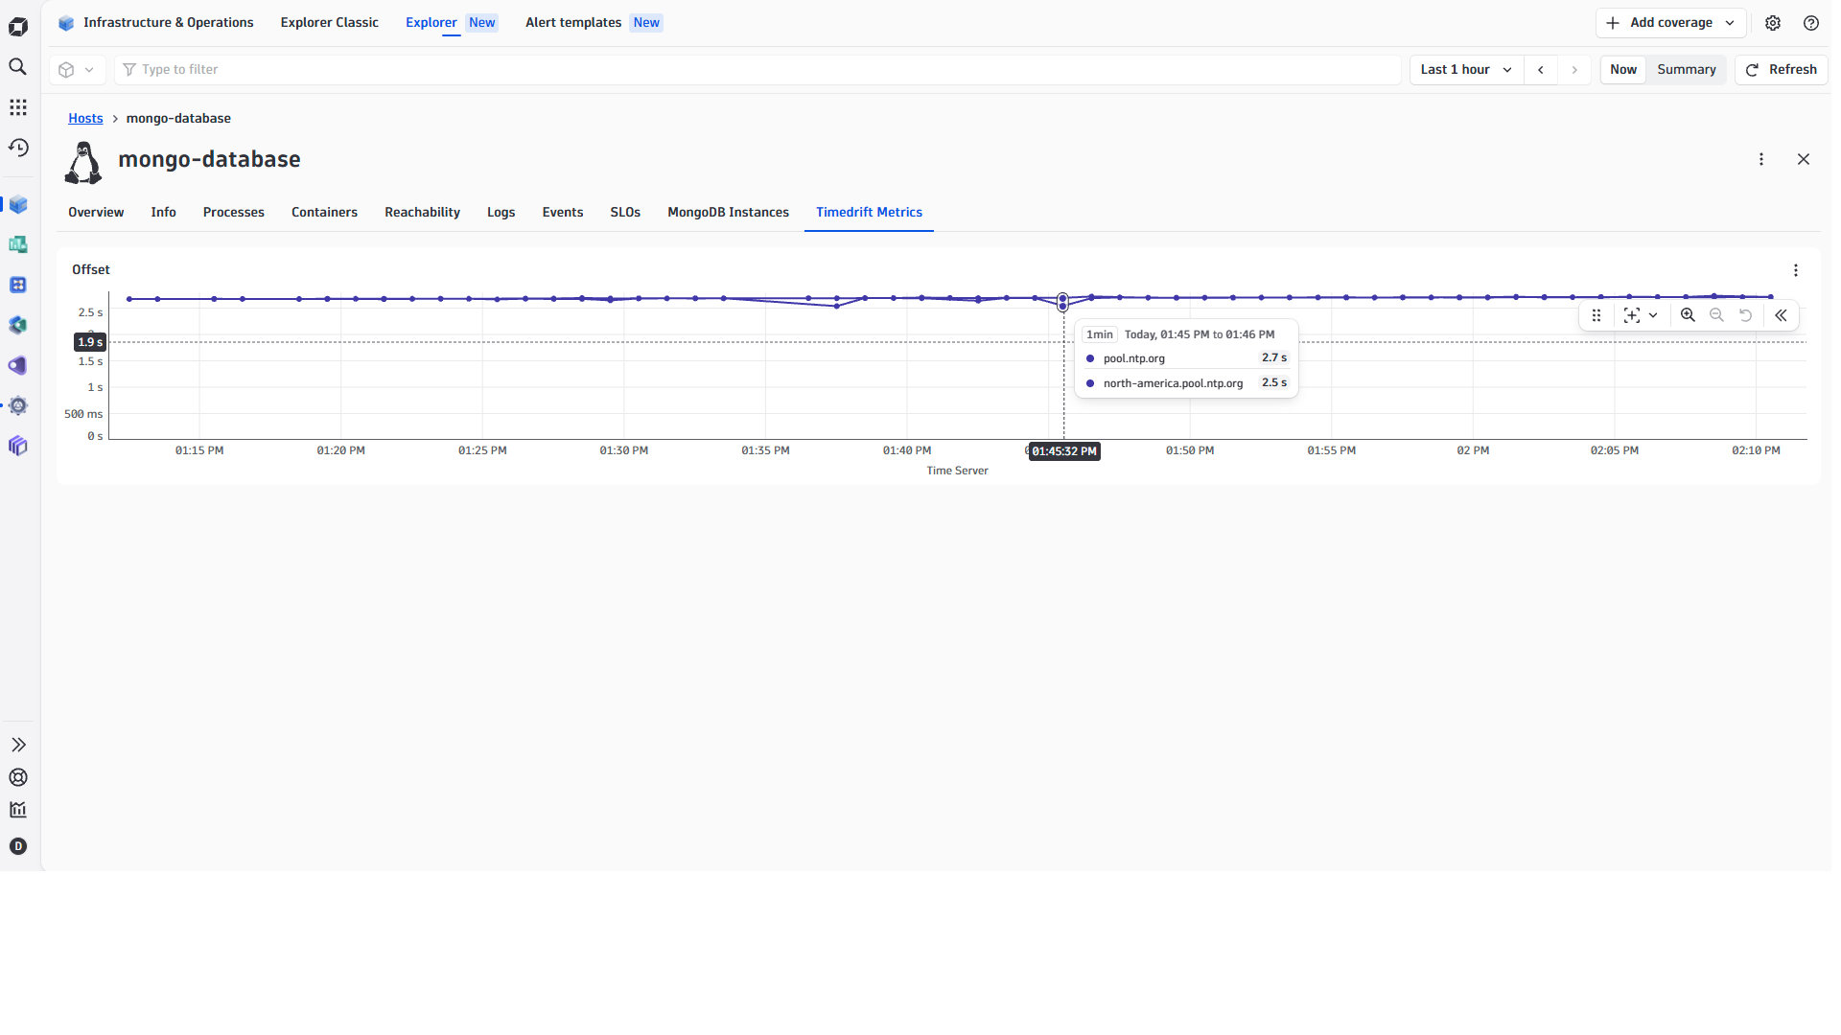Click the 1.9 s y-axis value marker

click(90, 342)
